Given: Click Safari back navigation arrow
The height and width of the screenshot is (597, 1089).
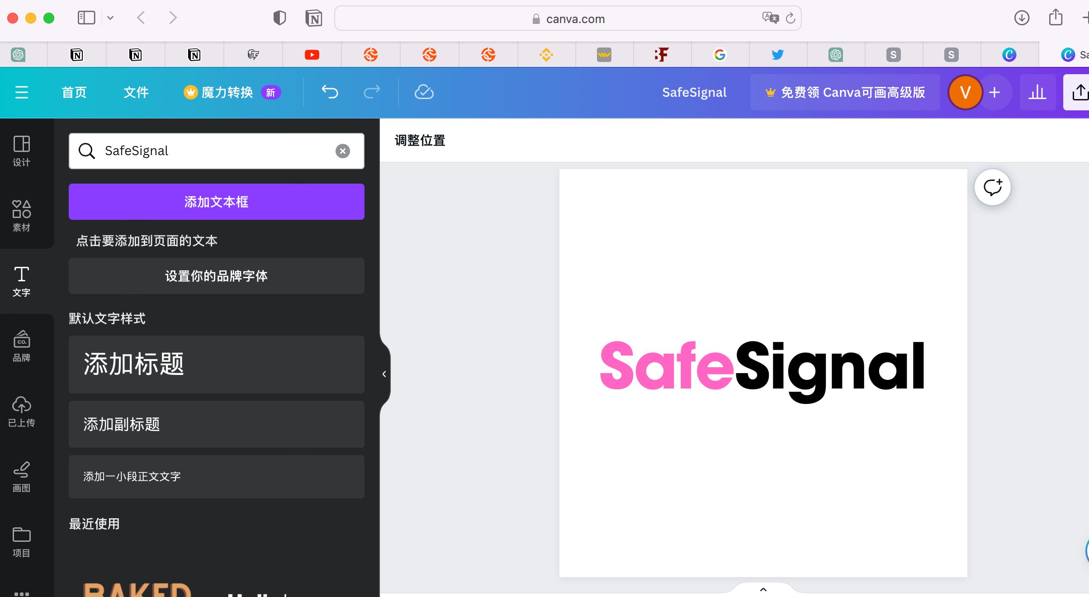Looking at the screenshot, I should pyautogui.click(x=141, y=18).
